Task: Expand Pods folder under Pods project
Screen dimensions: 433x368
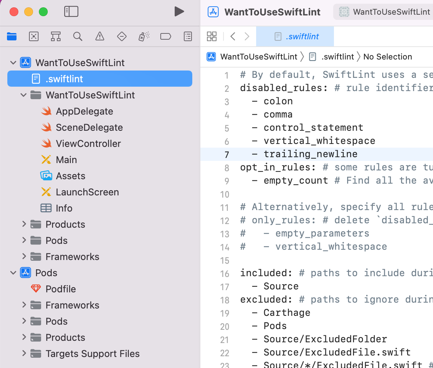Action: (24, 321)
